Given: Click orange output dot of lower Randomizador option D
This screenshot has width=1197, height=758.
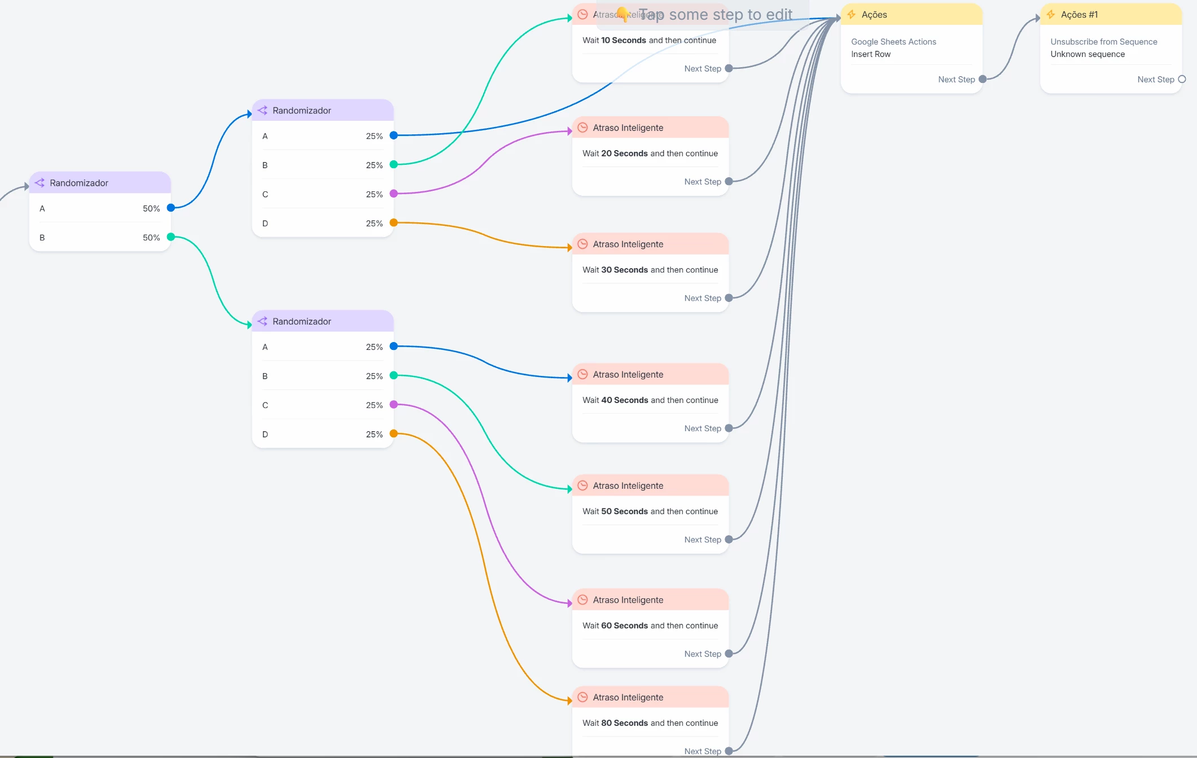Looking at the screenshot, I should click(x=394, y=433).
